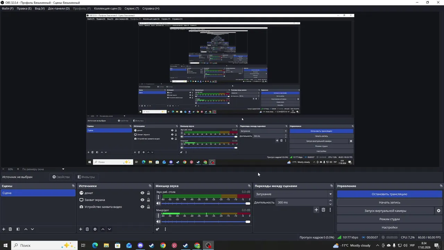Open the Правка menu
This screenshot has height=250, width=444.
pyautogui.click(x=24, y=8)
